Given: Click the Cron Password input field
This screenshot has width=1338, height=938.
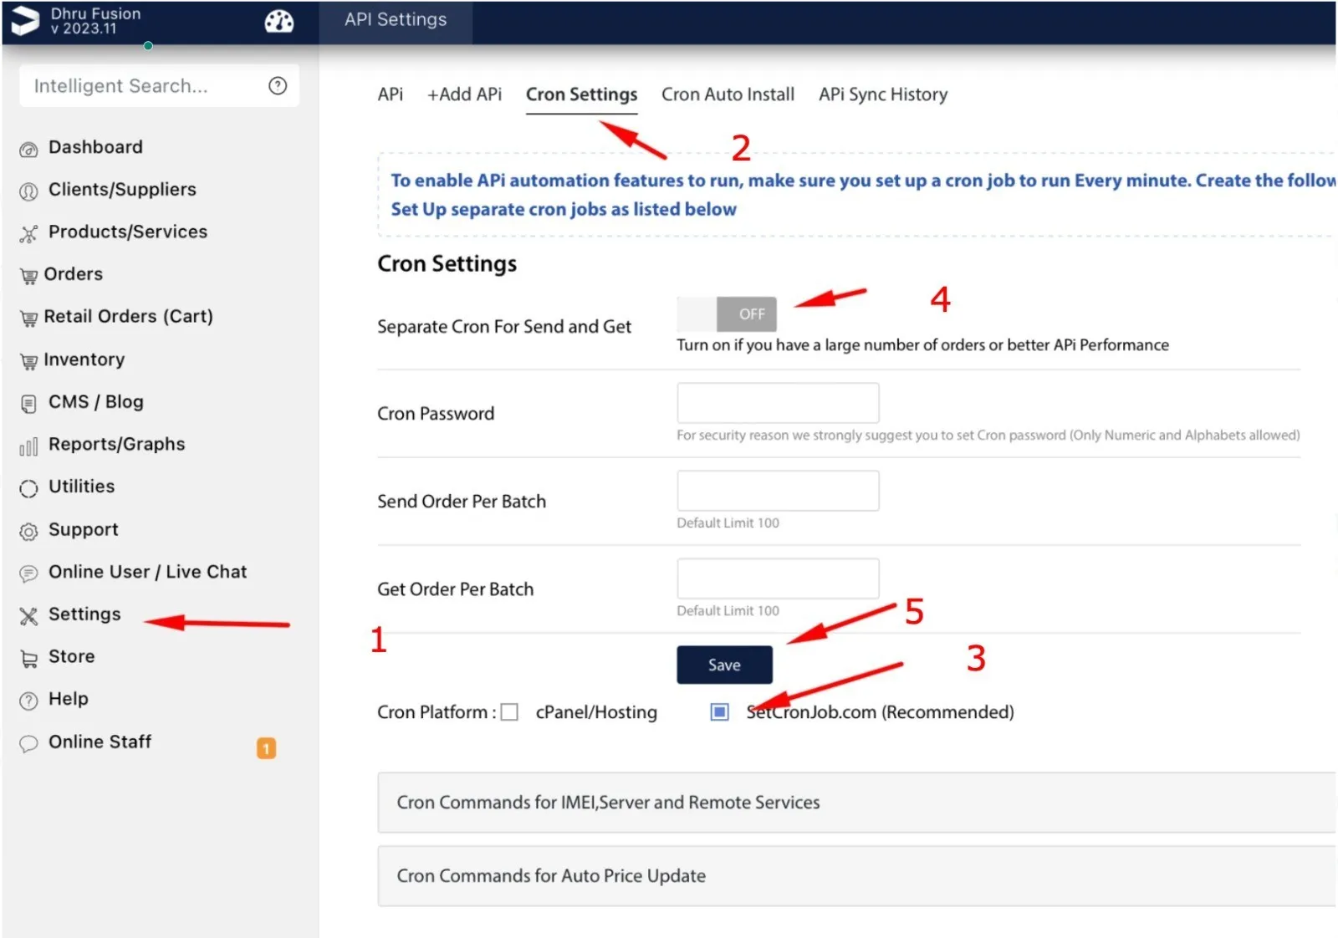Looking at the screenshot, I should point(778,403).
